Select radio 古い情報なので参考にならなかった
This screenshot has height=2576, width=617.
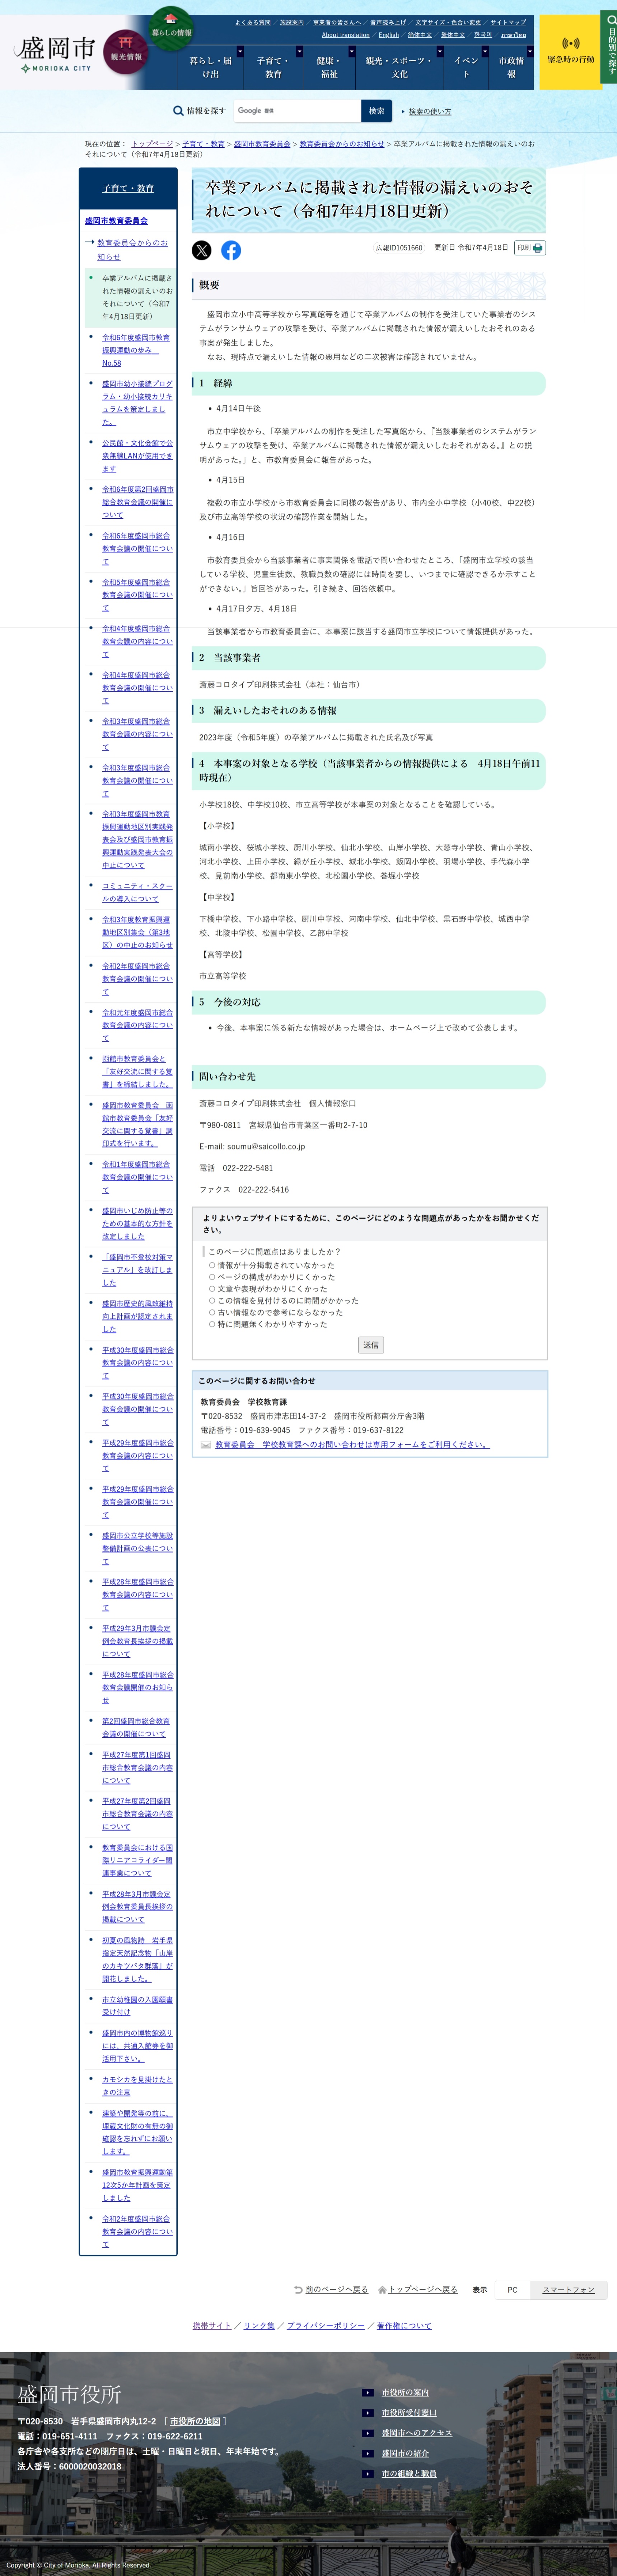(x=212, y=1312)
